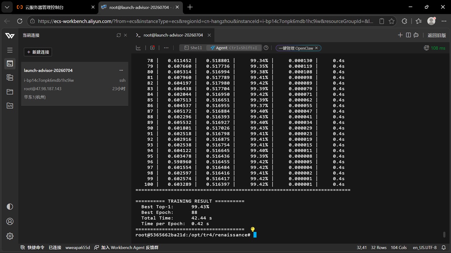Open the server instances sidebar icon
The height and width of the screenshot is (253, 451).
tap(10, 78)
